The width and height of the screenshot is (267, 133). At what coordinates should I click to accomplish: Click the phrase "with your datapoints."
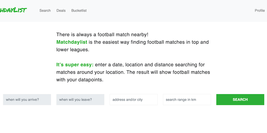coord(80,80)
